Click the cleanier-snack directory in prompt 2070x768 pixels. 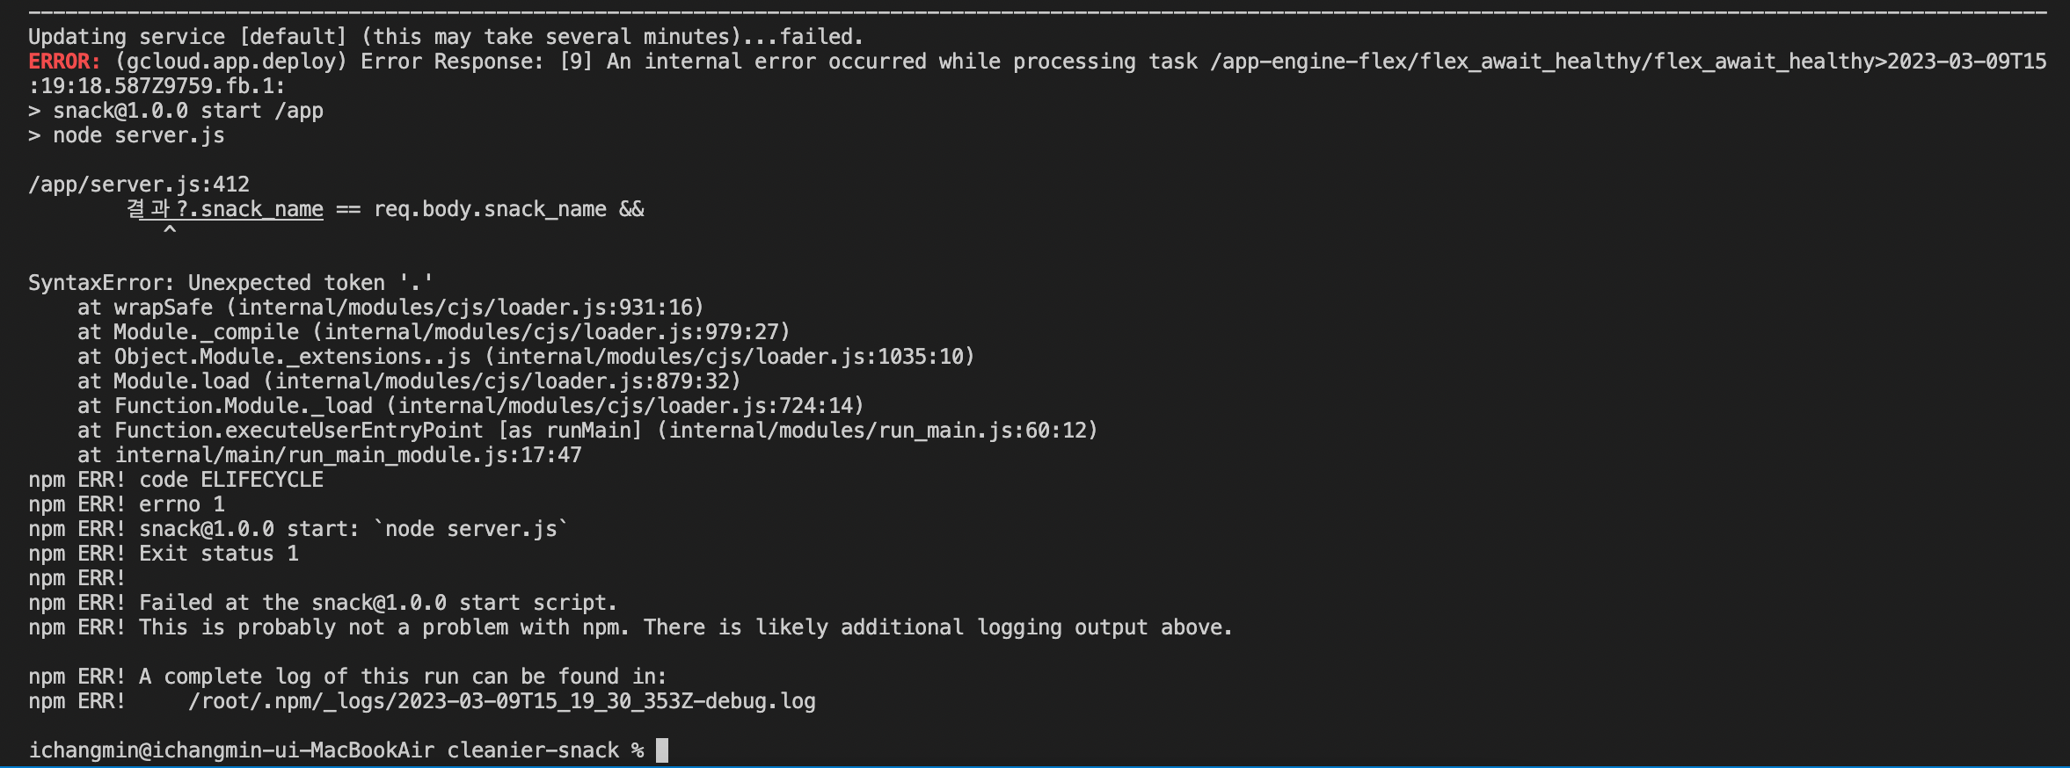tap(533, 750)
